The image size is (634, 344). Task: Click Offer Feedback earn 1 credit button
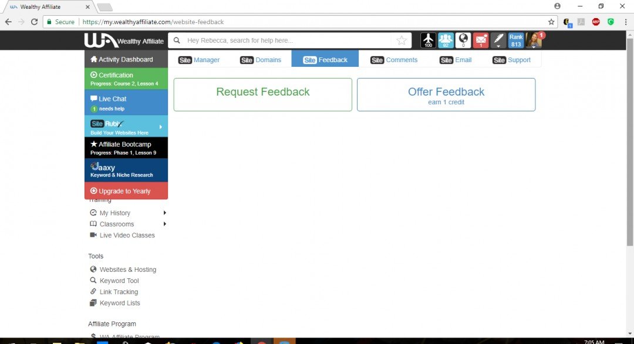446,94
